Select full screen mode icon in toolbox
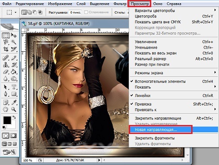The height and width of the screenshot is (165, 219). [x=15, y=144]
